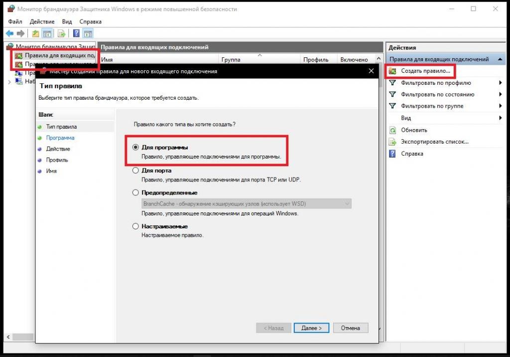This screenshot has height=357, width=510.
Task: Open the Файл menu
Action: (x=15, y=21)
